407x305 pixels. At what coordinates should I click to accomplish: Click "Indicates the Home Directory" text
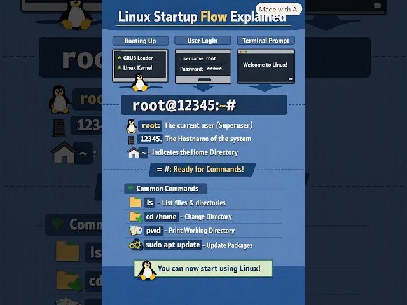[195, 152]
